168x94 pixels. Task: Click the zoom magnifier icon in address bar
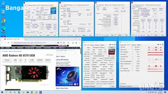[61, 43]
